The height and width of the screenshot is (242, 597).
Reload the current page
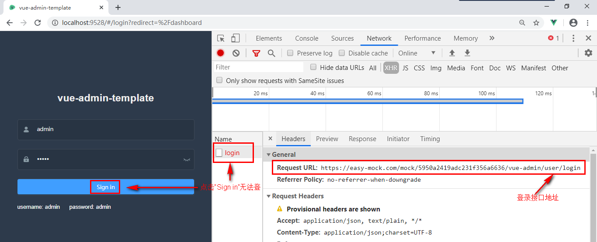pyautogui.click(x=38, y=23)
